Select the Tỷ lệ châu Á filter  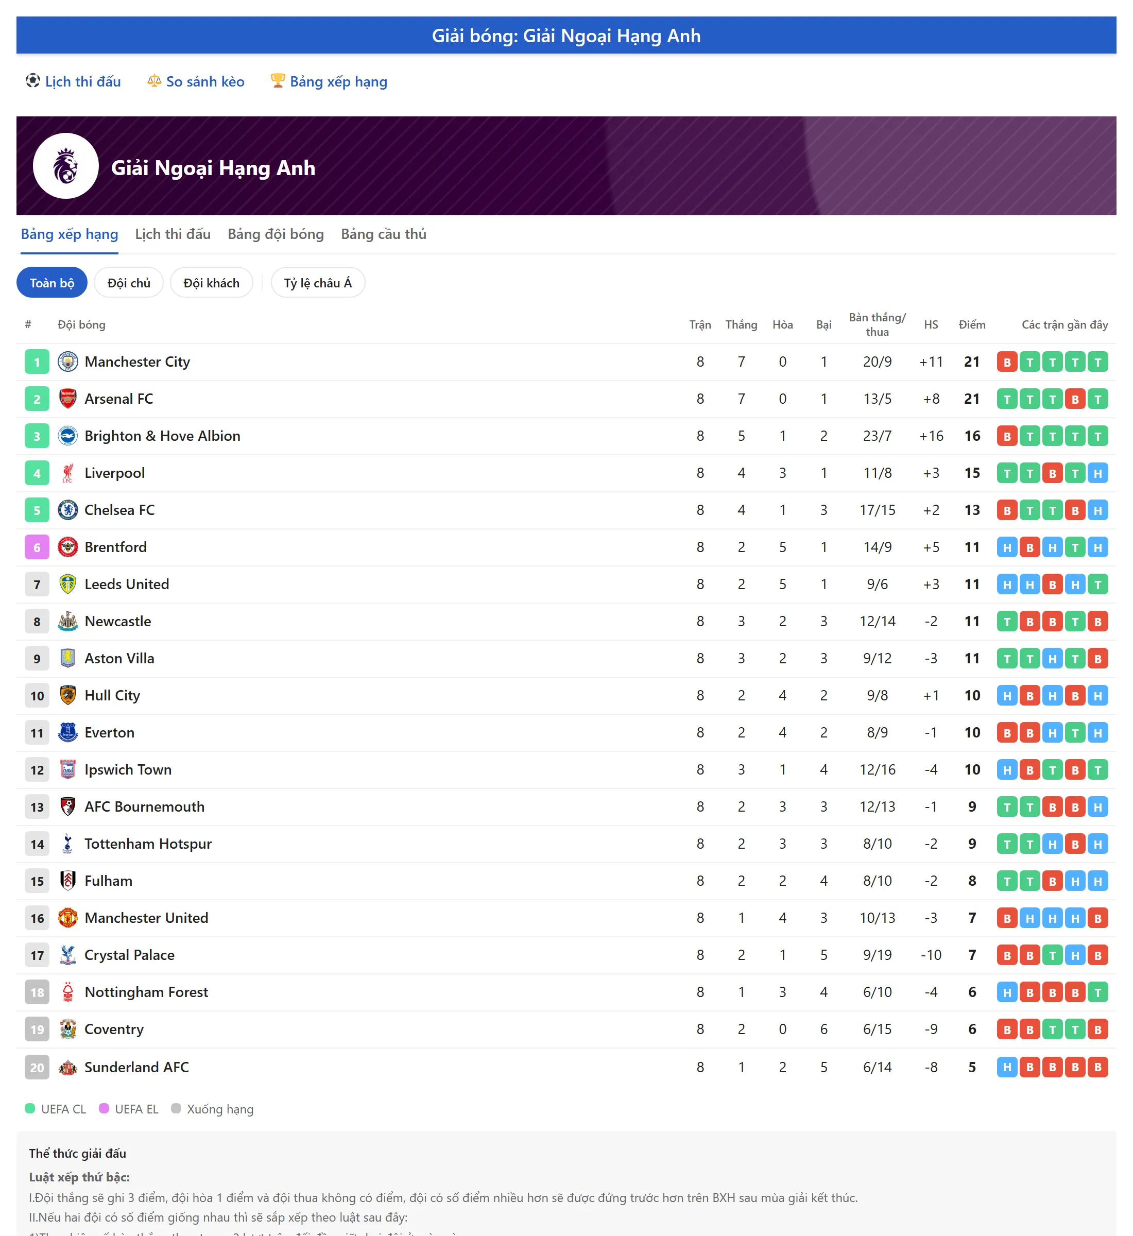pos(318,283)
